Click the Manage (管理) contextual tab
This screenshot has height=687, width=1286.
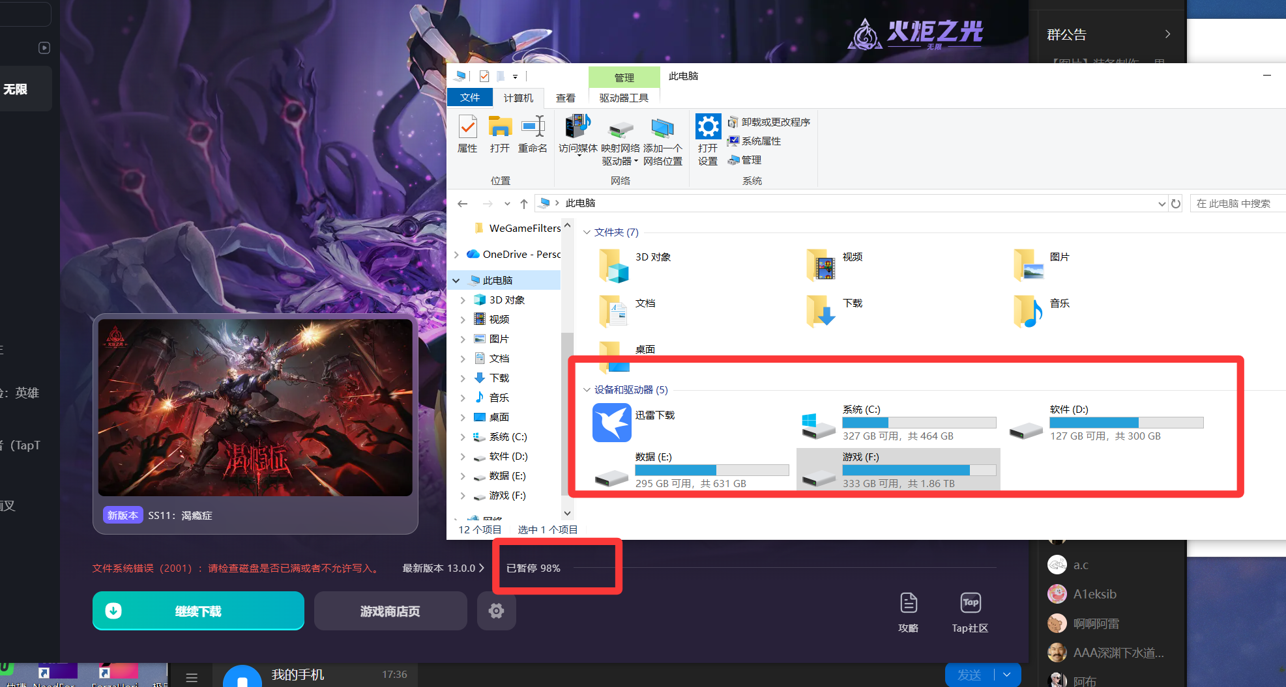point(624,77)
